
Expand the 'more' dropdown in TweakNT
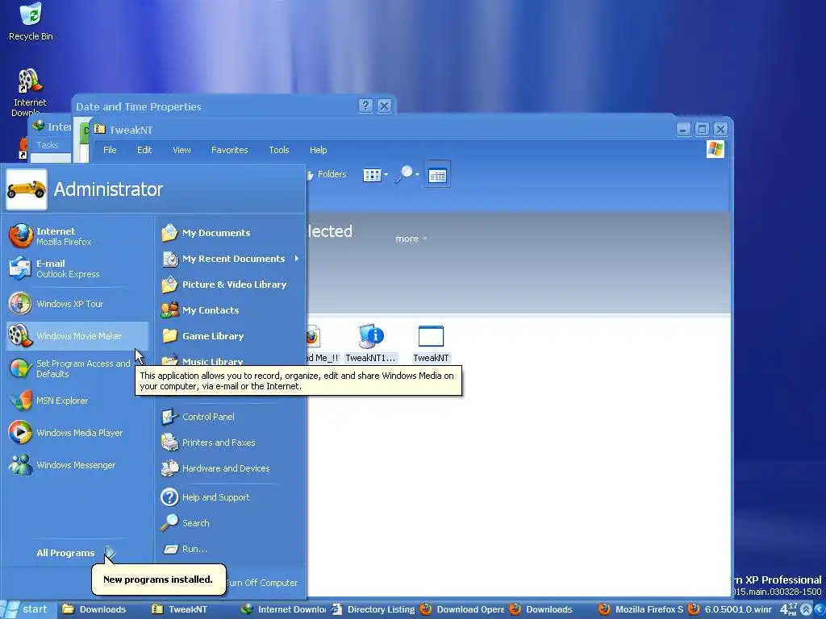pyautogui.click(x=411, y=239)
